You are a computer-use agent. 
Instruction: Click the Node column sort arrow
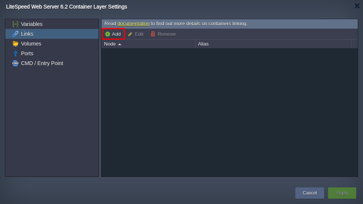pyautogui.click(x=120, y=44)
